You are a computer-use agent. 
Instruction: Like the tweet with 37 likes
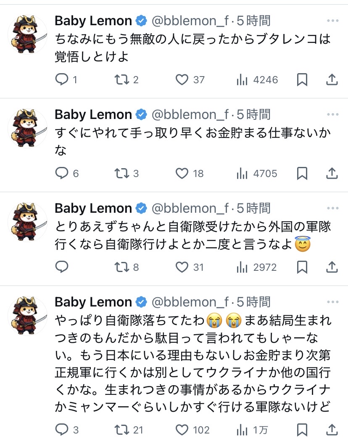[182, 79]
